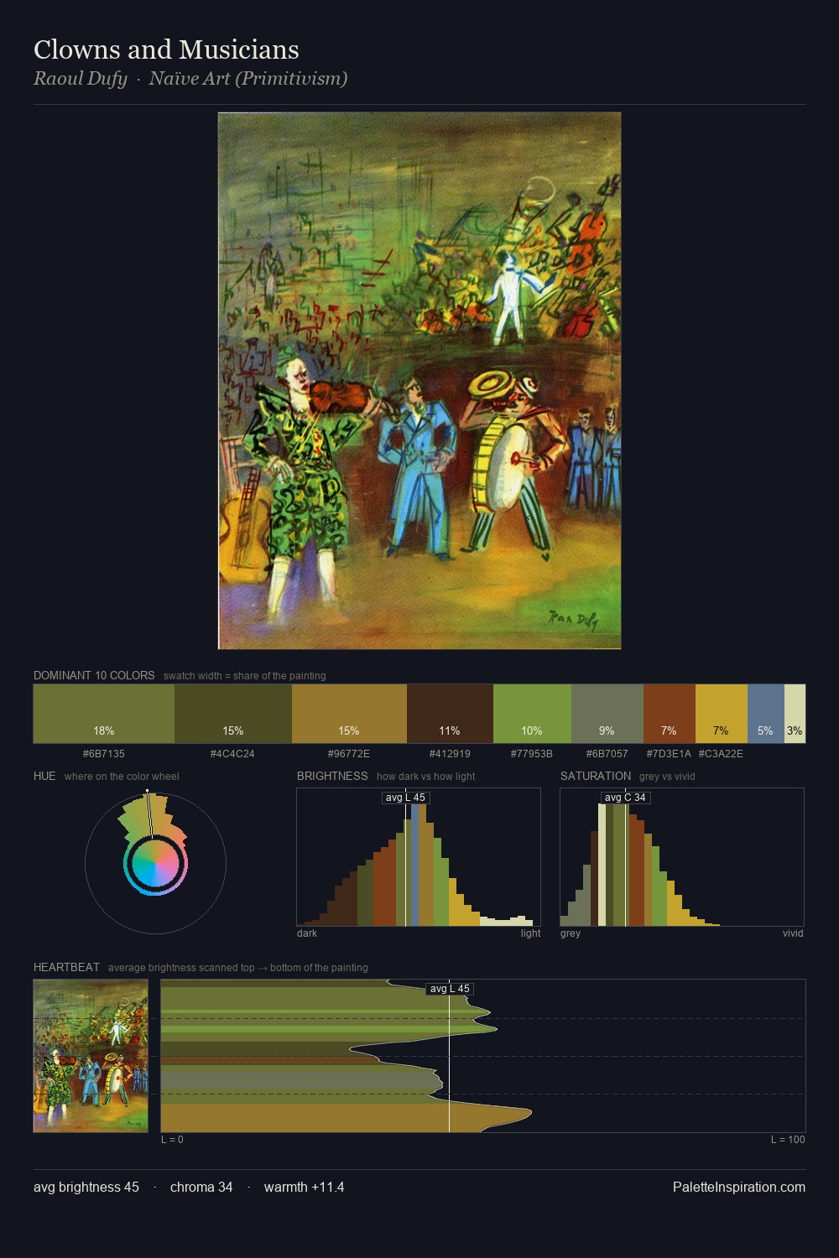Click the HUE section heading
839x1258 pixels.
click(x=44, y=777)
